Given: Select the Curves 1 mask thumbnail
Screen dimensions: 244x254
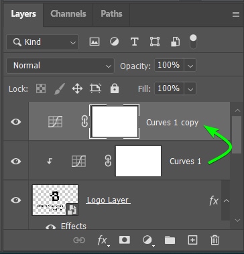Looking at the screenshot, I should tap(138, 161).
